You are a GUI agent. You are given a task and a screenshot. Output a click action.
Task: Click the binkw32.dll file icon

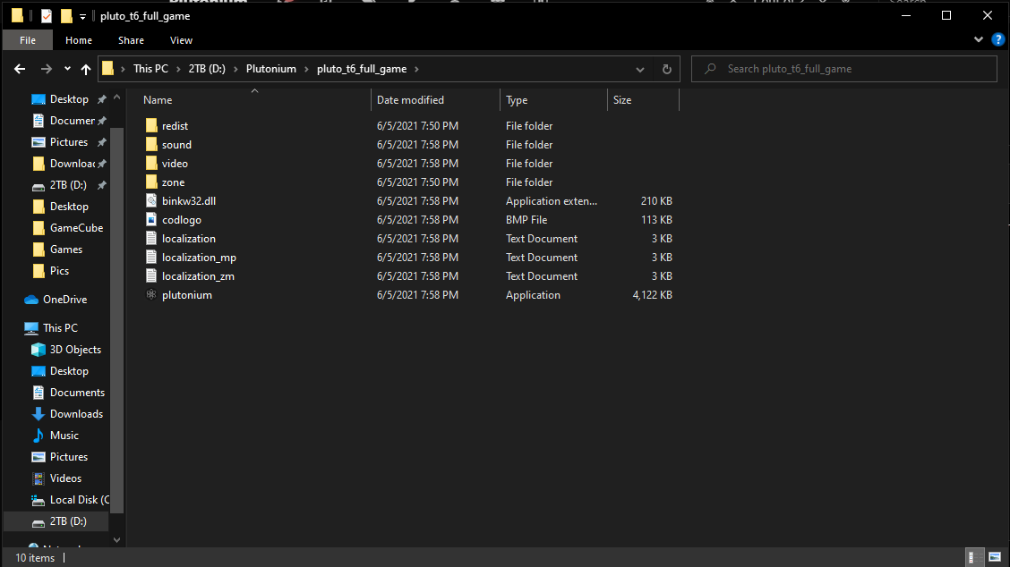pos(151,201)
